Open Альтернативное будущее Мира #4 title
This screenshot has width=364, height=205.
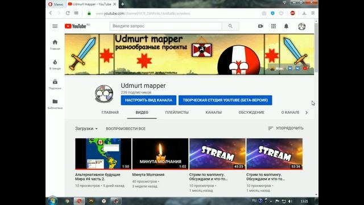(98, 177)
